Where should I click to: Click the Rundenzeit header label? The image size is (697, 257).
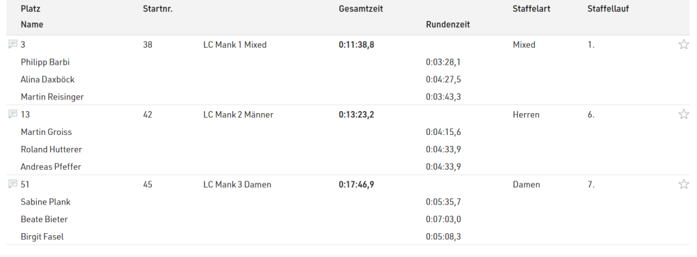click(448, 25)
